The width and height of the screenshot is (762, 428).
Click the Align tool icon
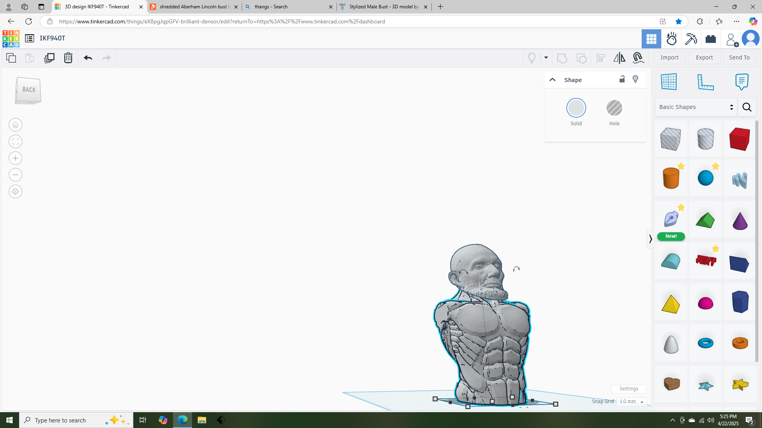click(601, 58)
